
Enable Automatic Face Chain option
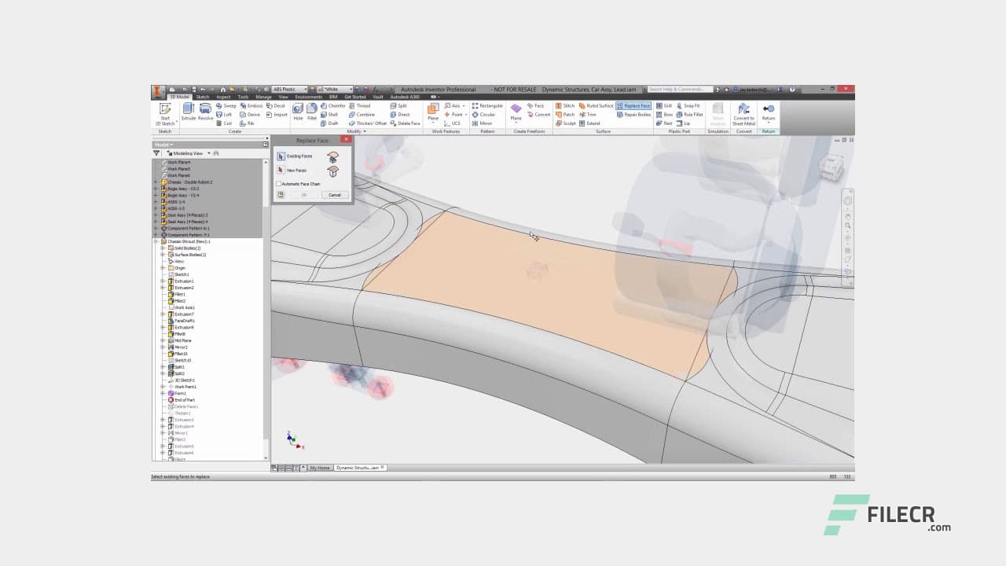pyautogui.click(x=279, y=184)
